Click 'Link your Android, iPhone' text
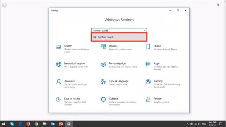Viewport: 226px width, 127px height. pos(165,49)
